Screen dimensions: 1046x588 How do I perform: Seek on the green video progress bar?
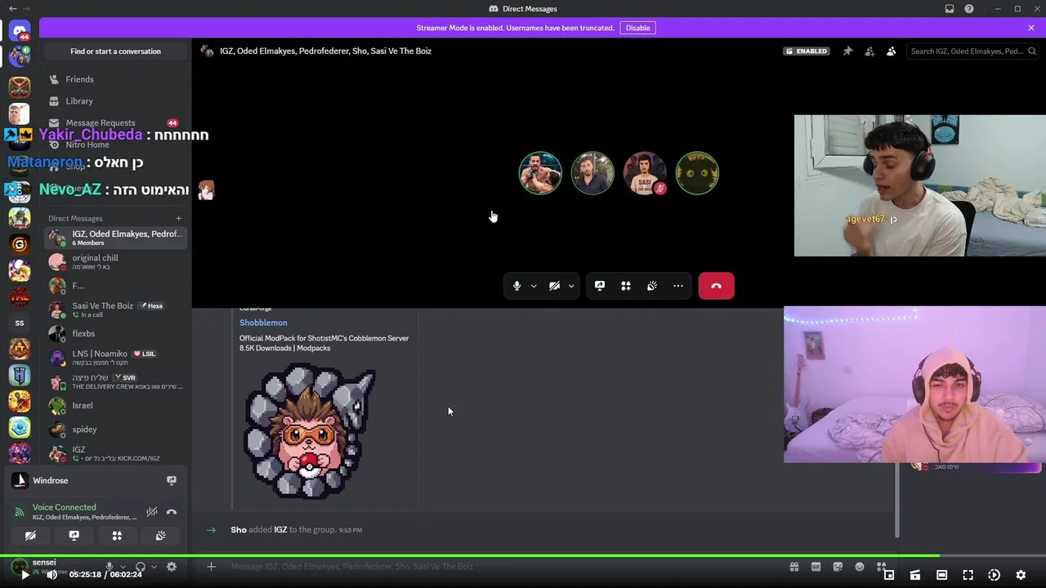pyautogui.click(x=523, y=557)
